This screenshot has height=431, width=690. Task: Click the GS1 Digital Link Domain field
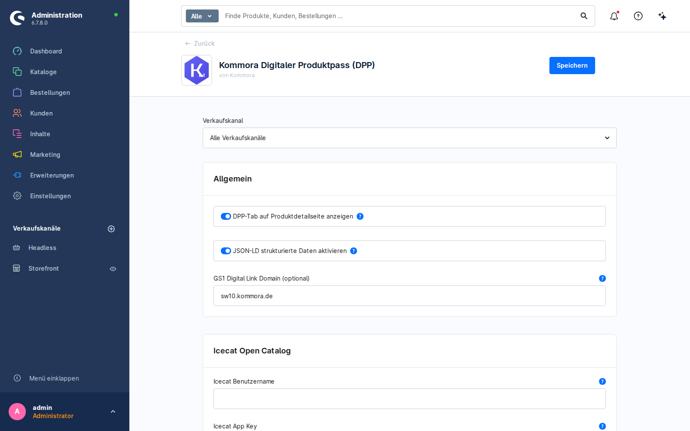410,296
